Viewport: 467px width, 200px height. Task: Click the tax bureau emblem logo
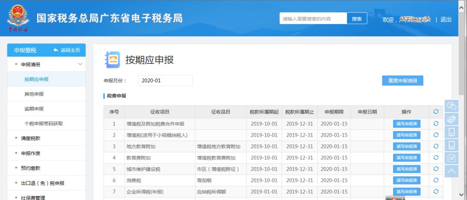tap(18, 18)
